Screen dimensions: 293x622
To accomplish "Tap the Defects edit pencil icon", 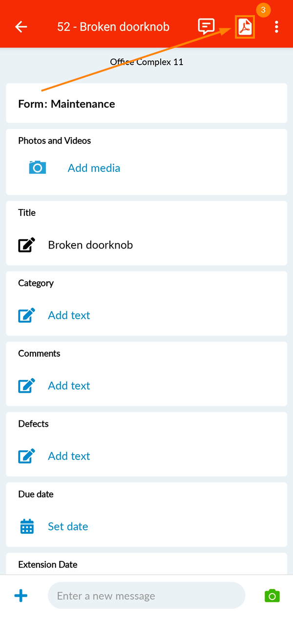I will pos(26,456).
